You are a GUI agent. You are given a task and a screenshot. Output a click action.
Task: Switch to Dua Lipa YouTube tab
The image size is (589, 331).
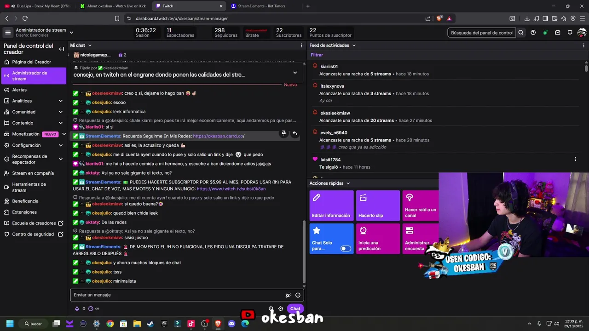tap(38, 6)
